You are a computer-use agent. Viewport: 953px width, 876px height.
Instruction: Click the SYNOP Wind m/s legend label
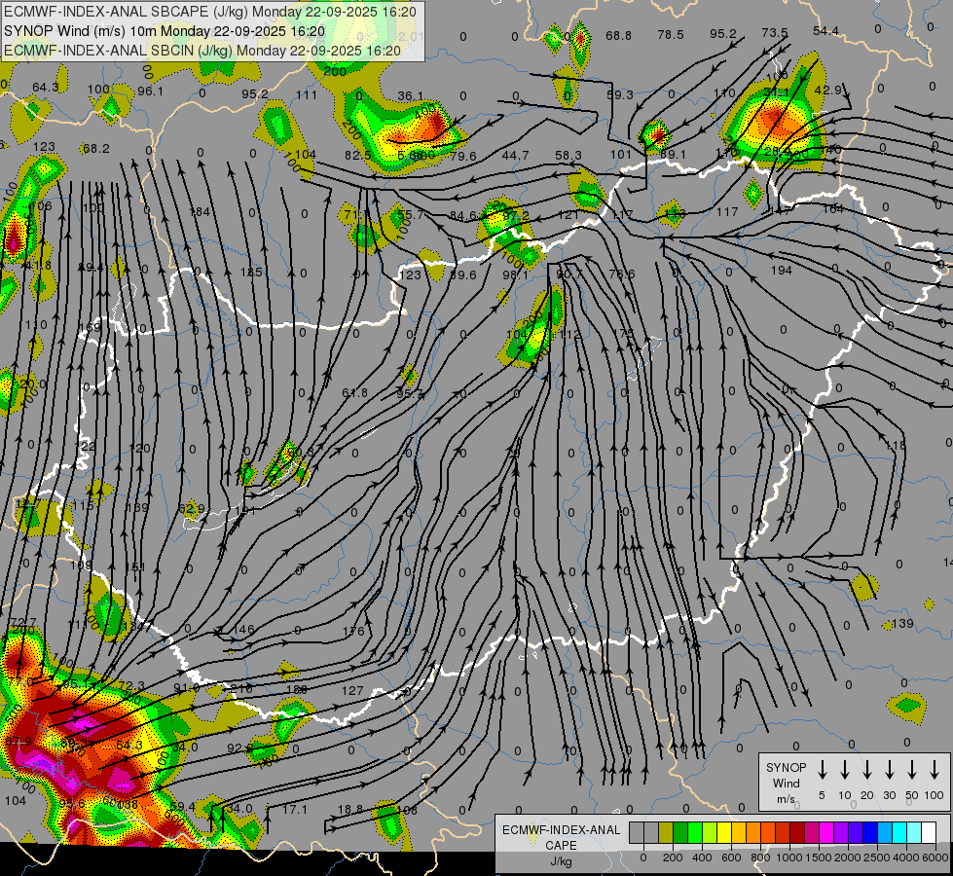tap(786, 783)
